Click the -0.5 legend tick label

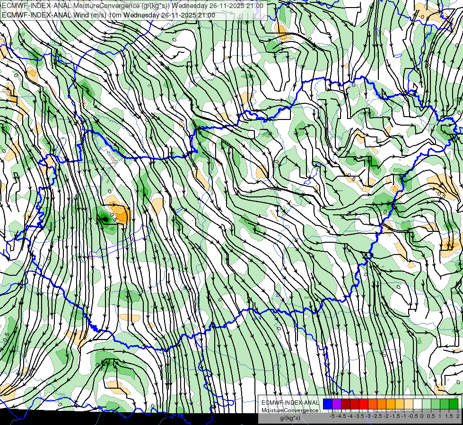[413, 416]
